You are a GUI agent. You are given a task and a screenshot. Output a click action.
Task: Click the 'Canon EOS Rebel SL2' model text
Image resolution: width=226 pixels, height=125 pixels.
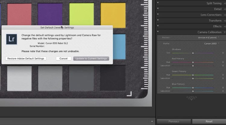coord(57,43)
